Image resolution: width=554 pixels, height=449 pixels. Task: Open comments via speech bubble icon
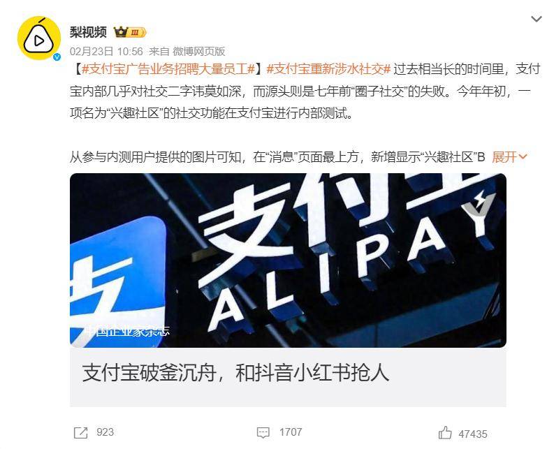tap(263, 432)
